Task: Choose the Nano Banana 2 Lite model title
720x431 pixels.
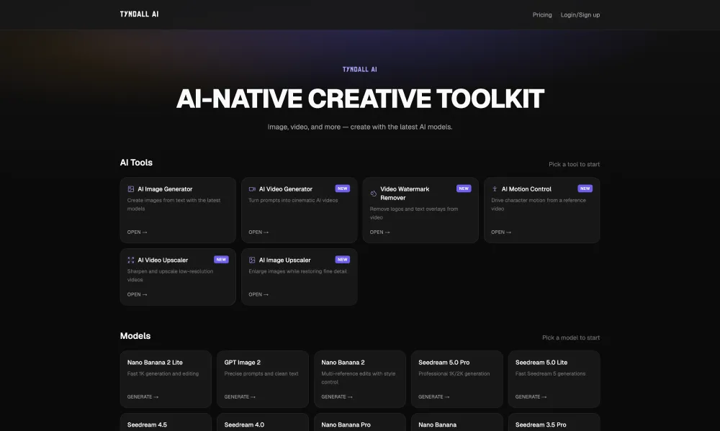Action: point(155,363)
